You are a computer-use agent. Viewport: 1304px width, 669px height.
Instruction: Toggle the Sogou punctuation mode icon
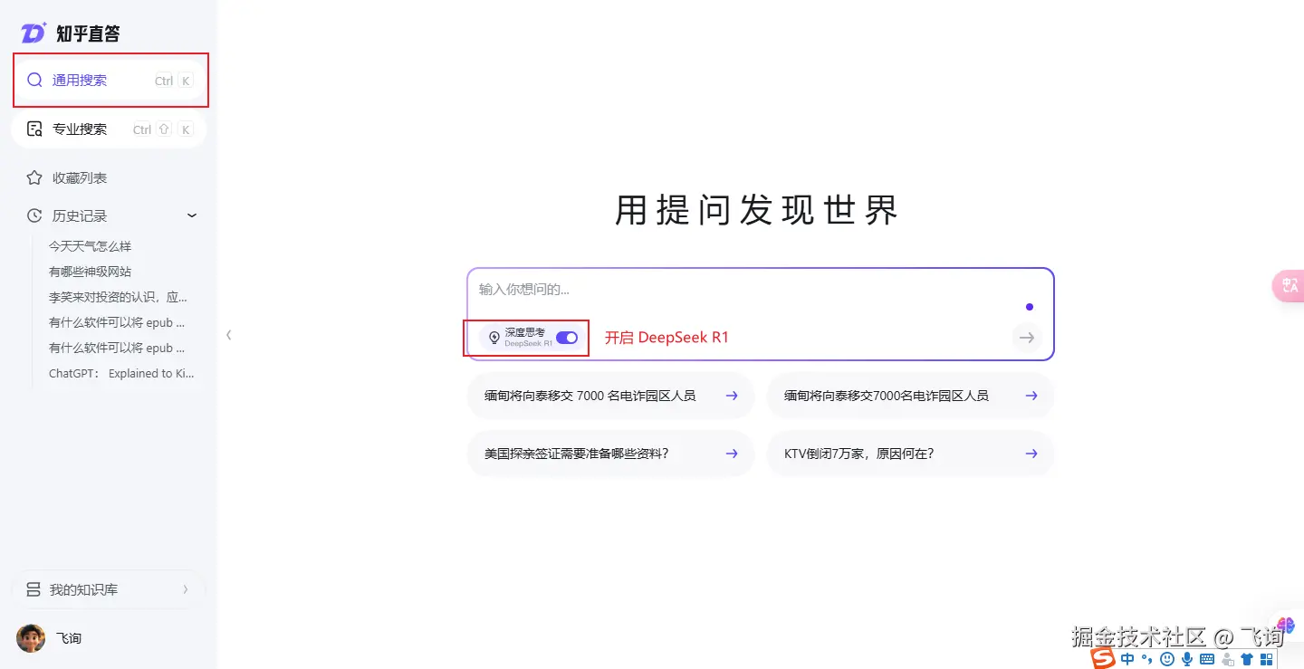pos(1146,659)
